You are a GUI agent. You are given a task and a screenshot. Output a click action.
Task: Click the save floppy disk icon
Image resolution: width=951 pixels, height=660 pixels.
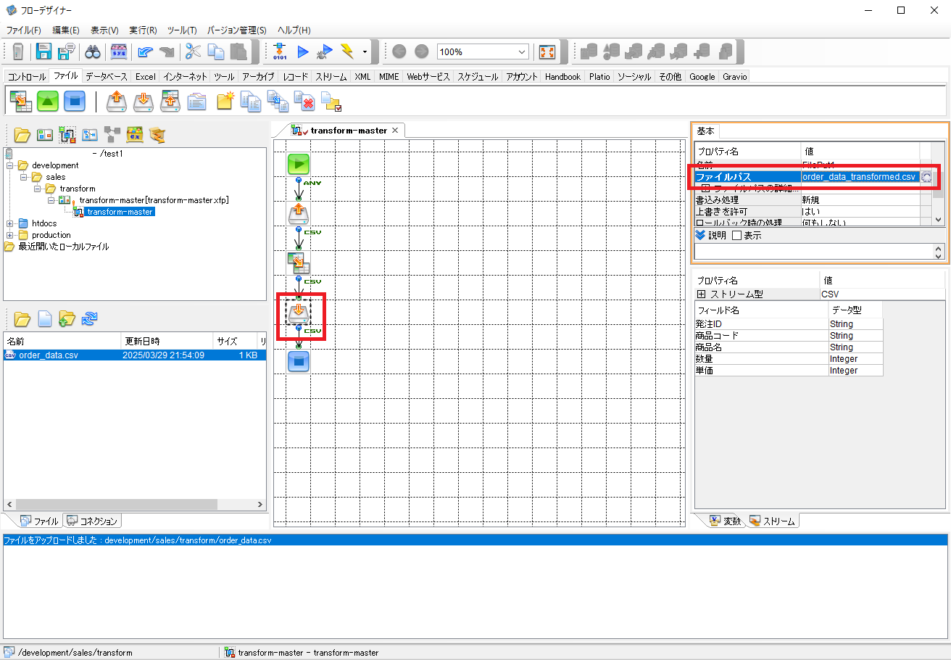click(44, 51)
